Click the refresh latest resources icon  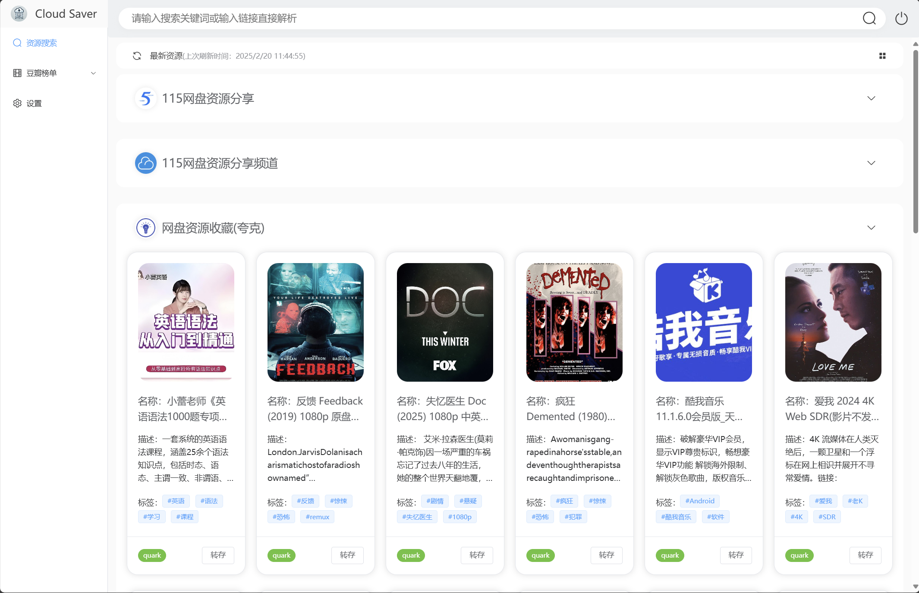click(x=137, y=56)
